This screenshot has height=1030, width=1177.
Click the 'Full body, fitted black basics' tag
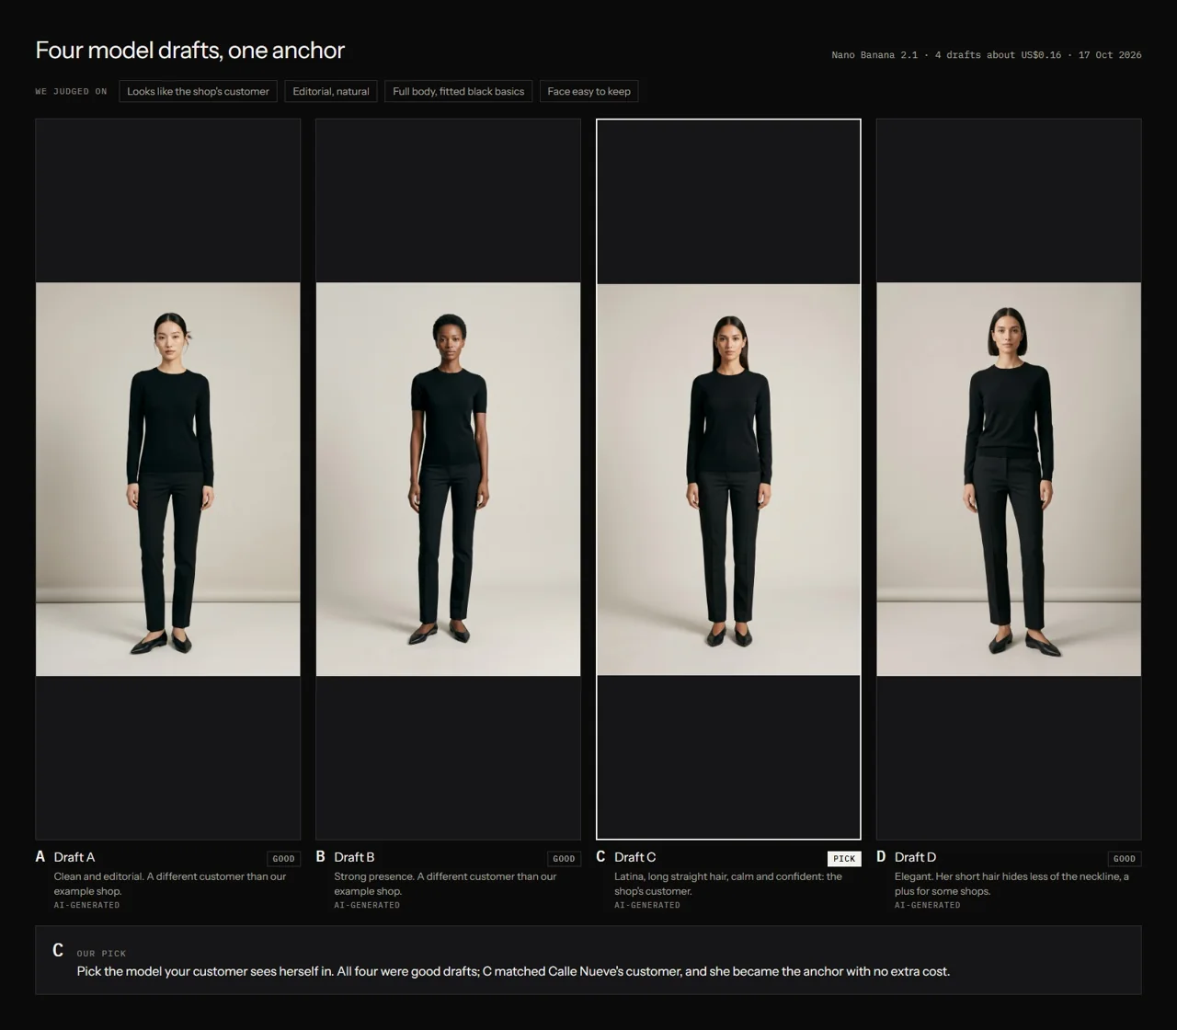coord(458,91)
